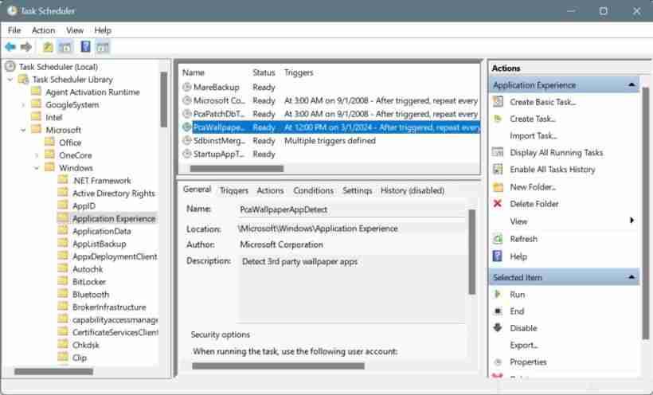Switch to the Triggers tab
The width and height of the screenshot is (653, 395).
tap(234, 190)
